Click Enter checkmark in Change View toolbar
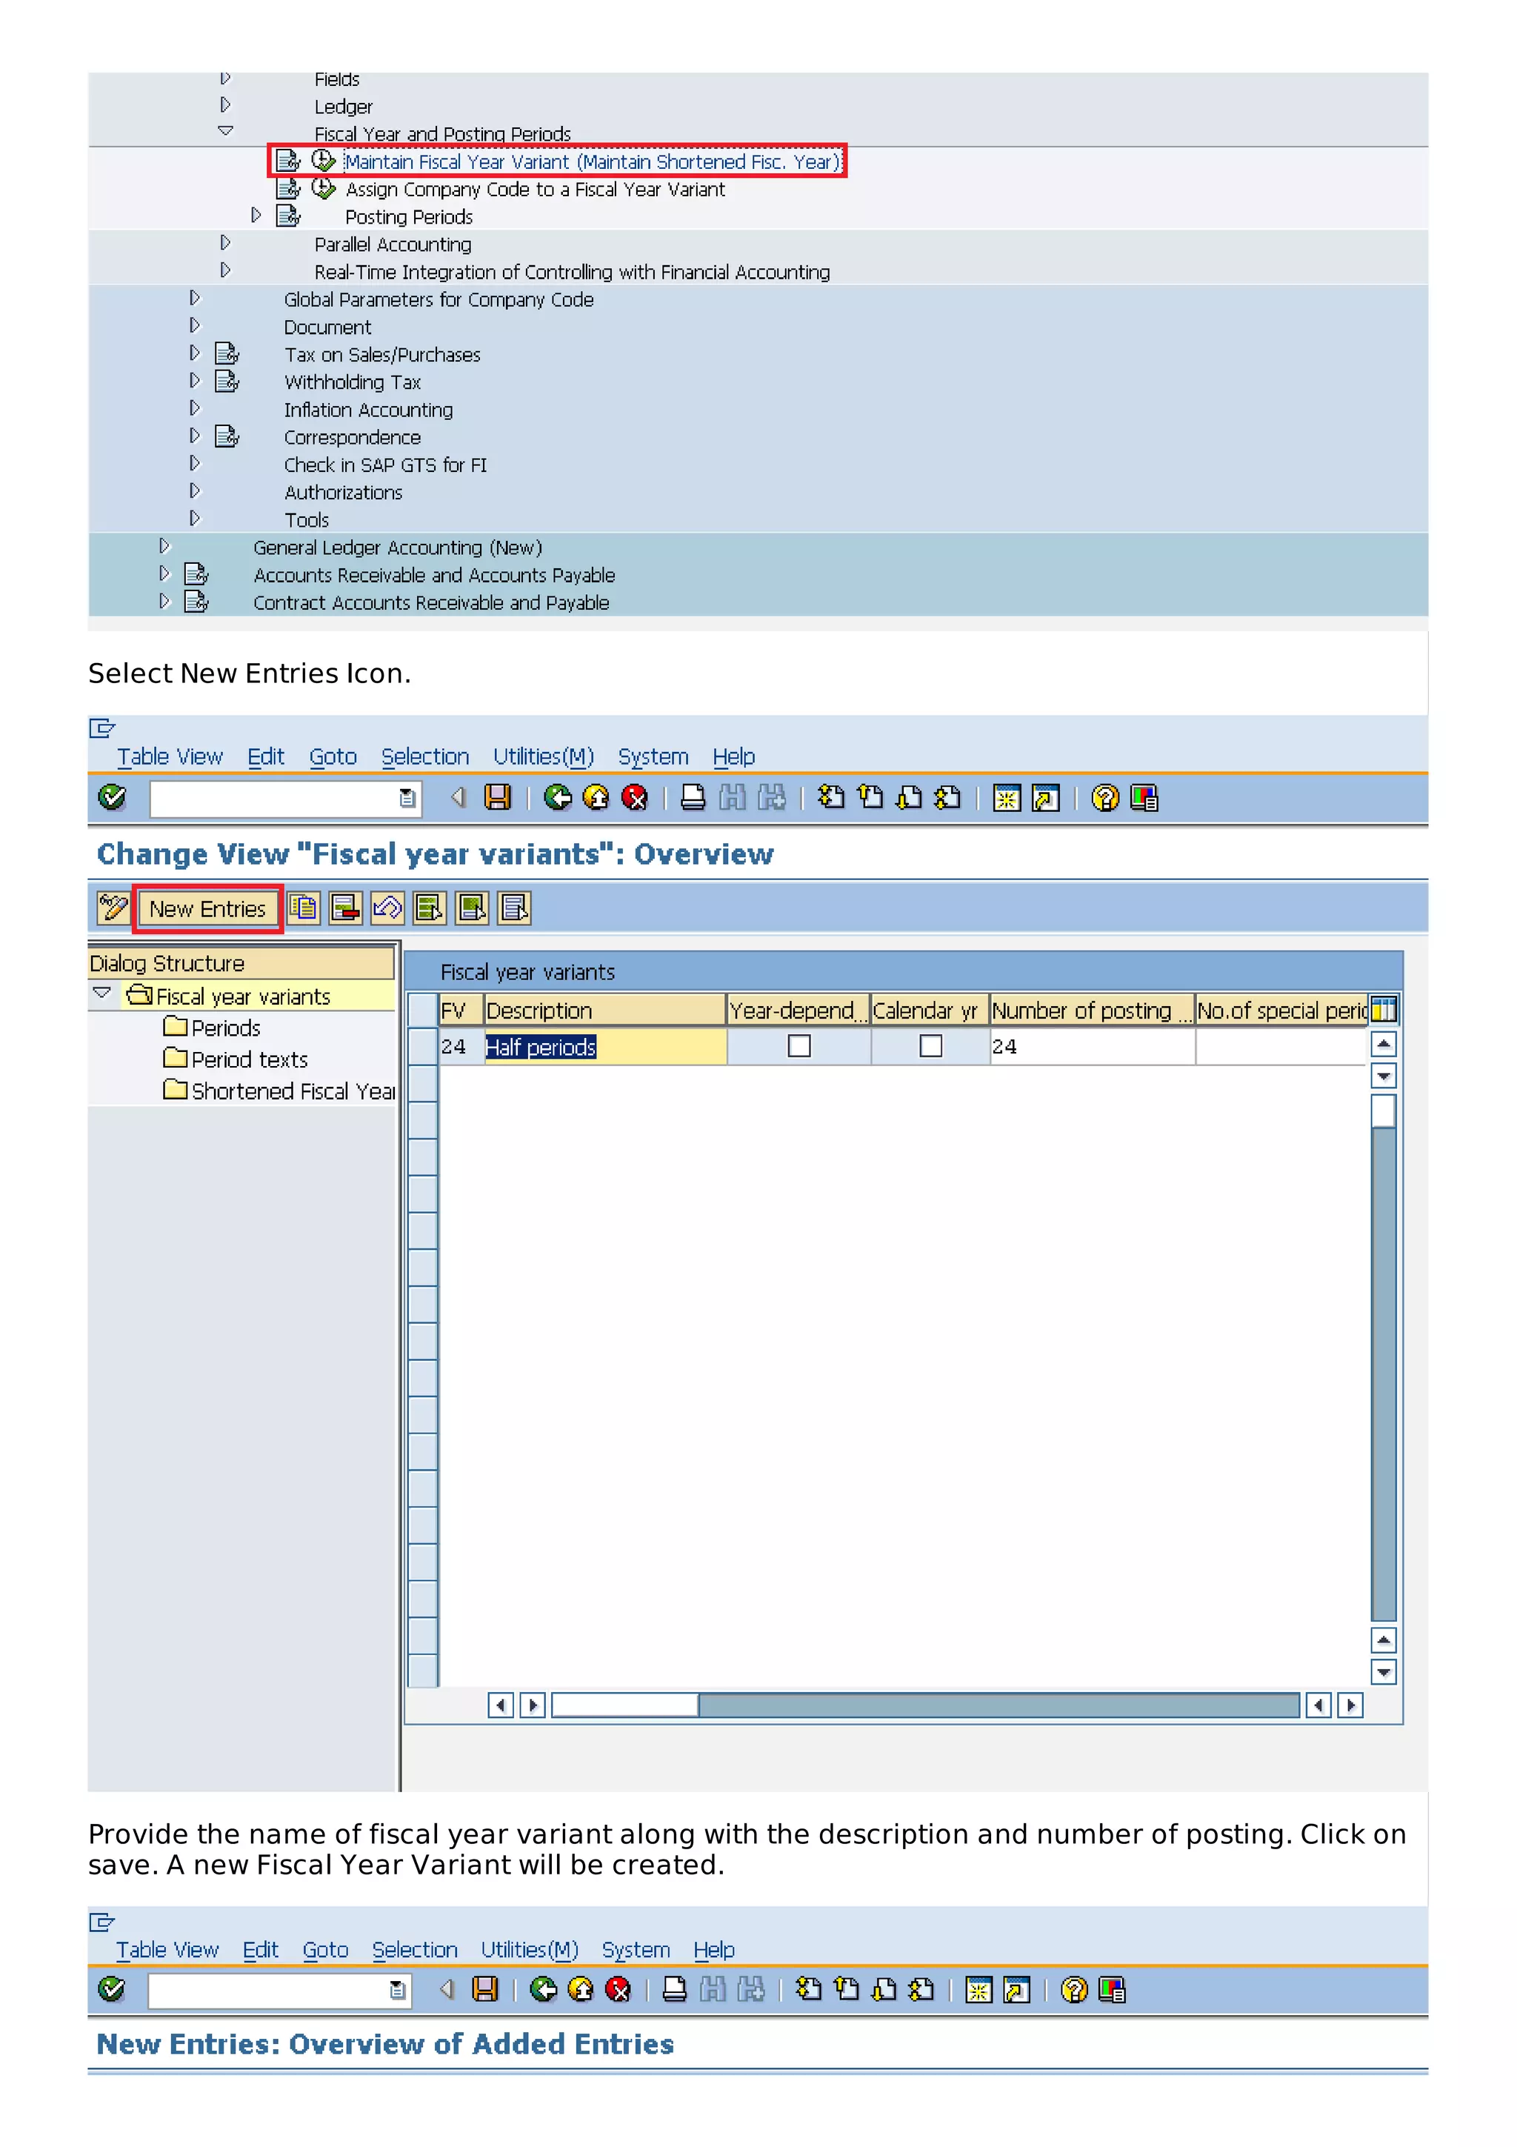1517x2147 pixels. coord(111,798)
